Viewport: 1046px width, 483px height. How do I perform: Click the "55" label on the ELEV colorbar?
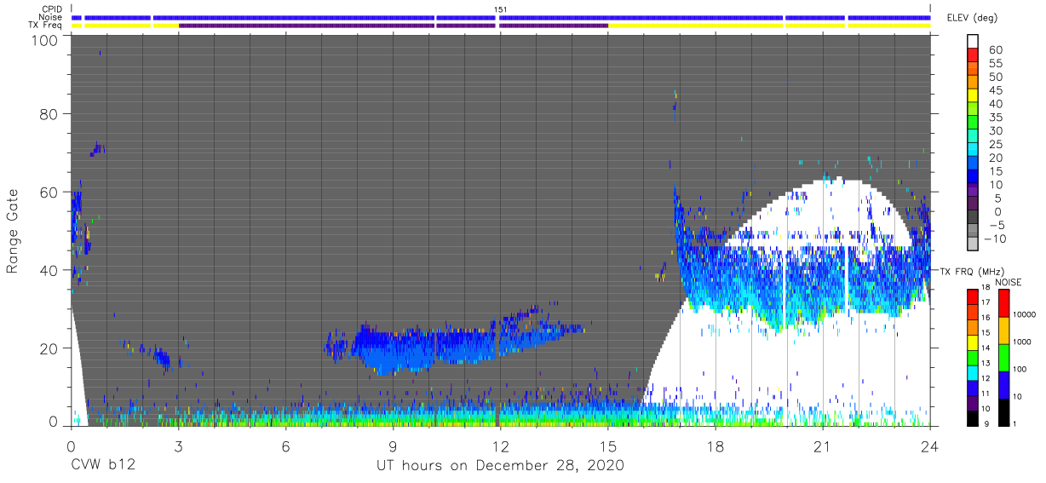click(x=996, y=64)
